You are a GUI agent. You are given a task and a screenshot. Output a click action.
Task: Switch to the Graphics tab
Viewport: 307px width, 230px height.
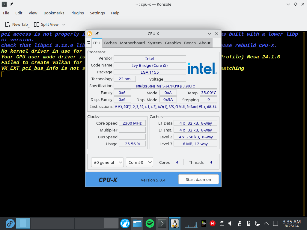(x=173, y=43)
